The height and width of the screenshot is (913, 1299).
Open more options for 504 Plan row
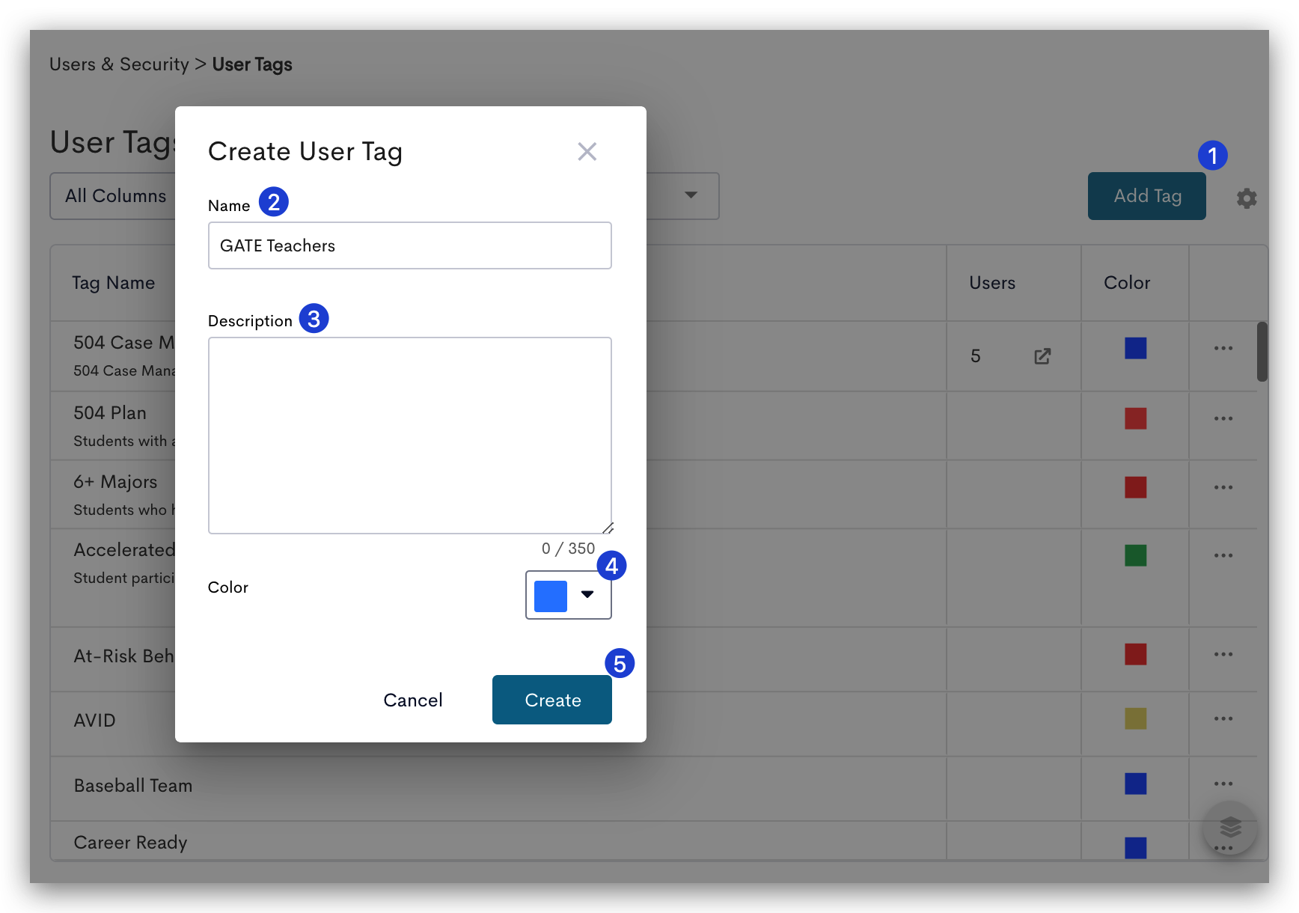1223,418
